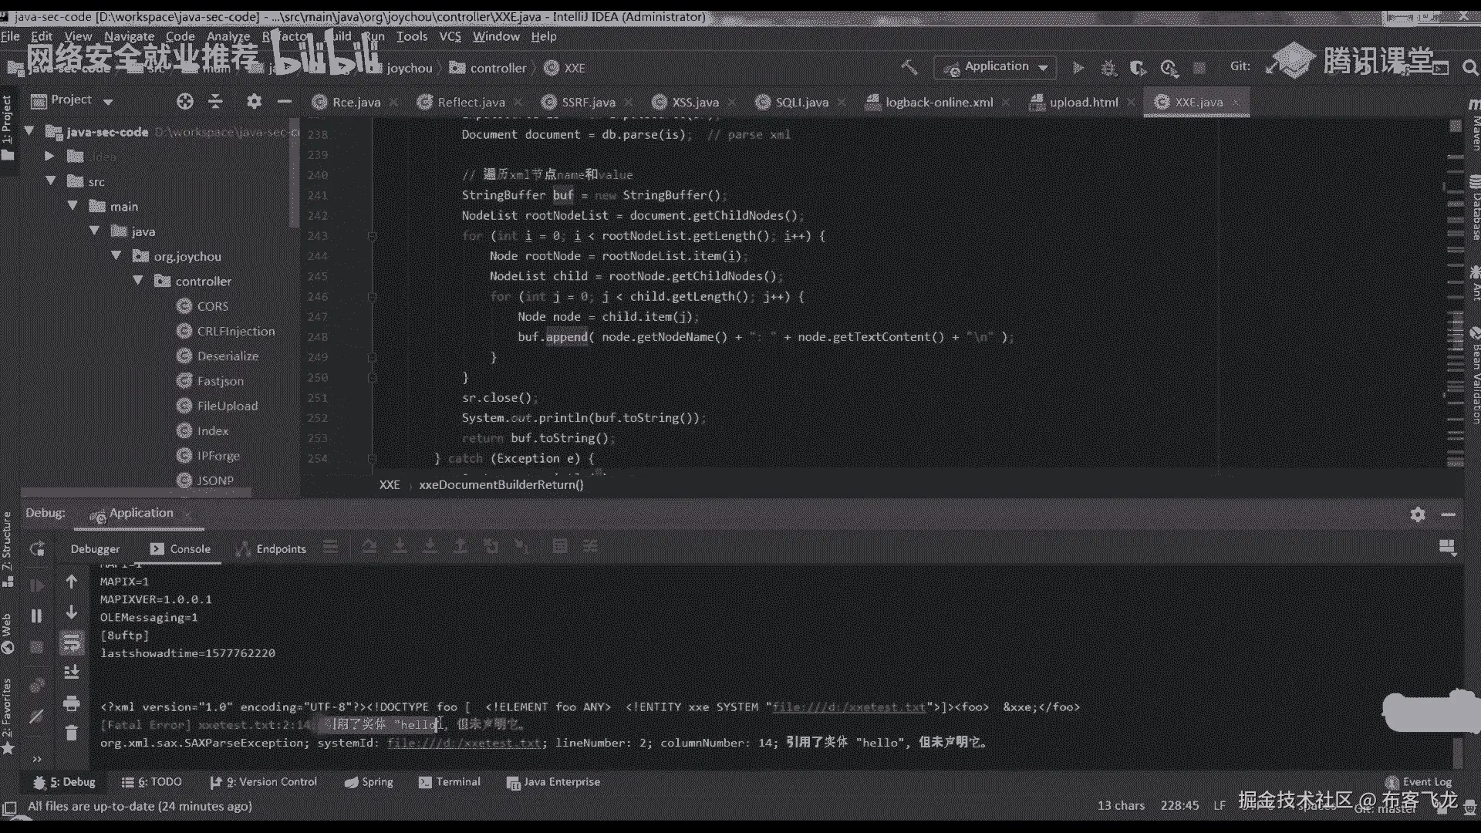Viewport: 1481px width, 833px height.
Task: Expand the .idea folder in the project tree
Action: tap(49, 157)
